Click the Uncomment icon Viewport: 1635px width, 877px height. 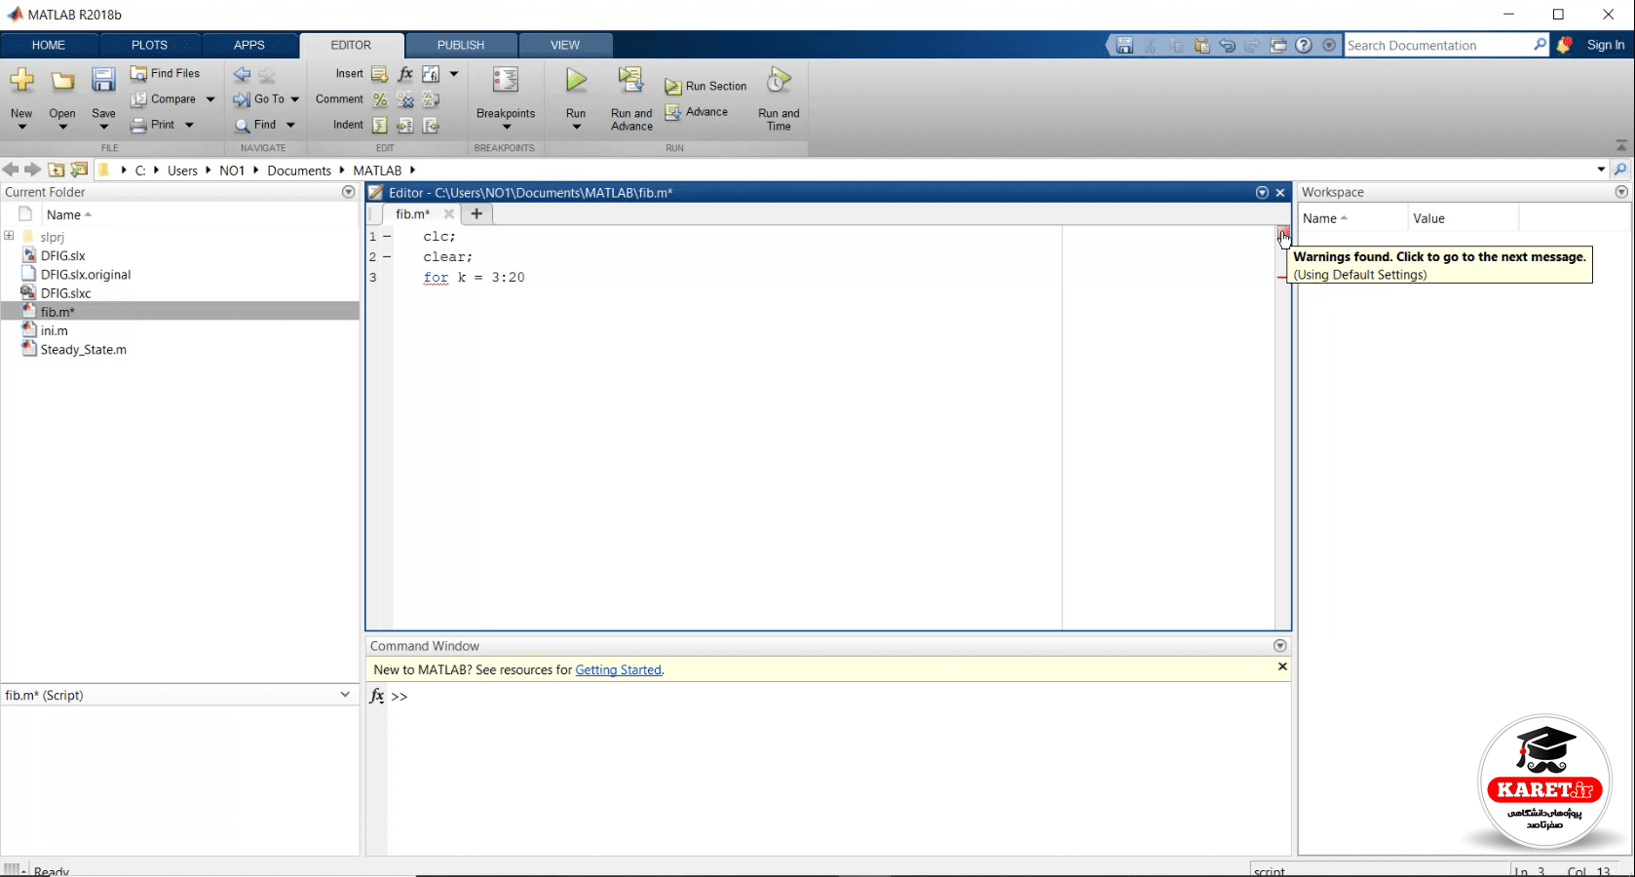(405, 99)
